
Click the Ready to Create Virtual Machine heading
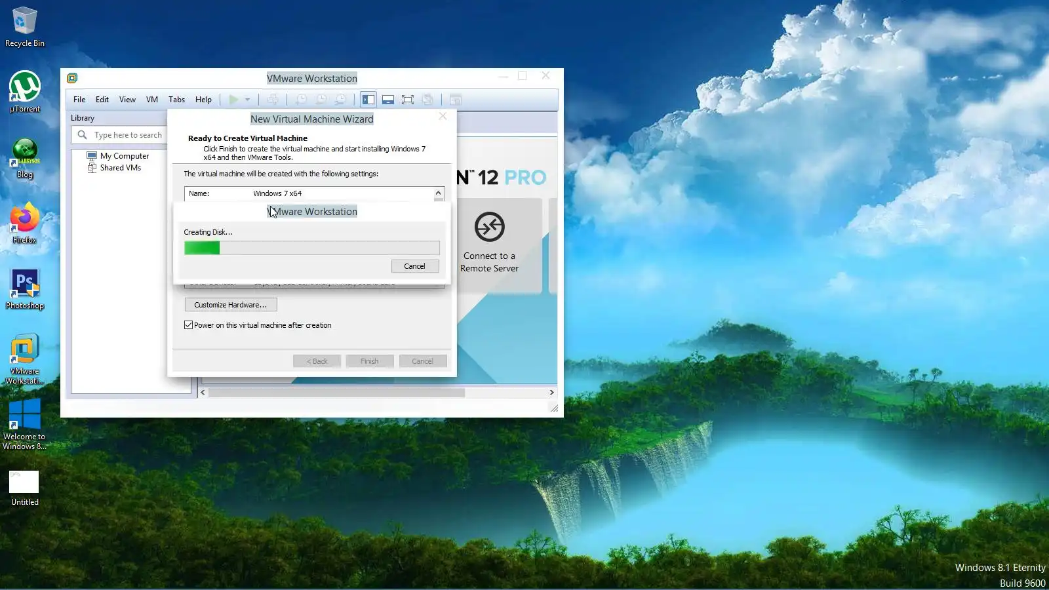pyautogui.click(x=248, y=138)
